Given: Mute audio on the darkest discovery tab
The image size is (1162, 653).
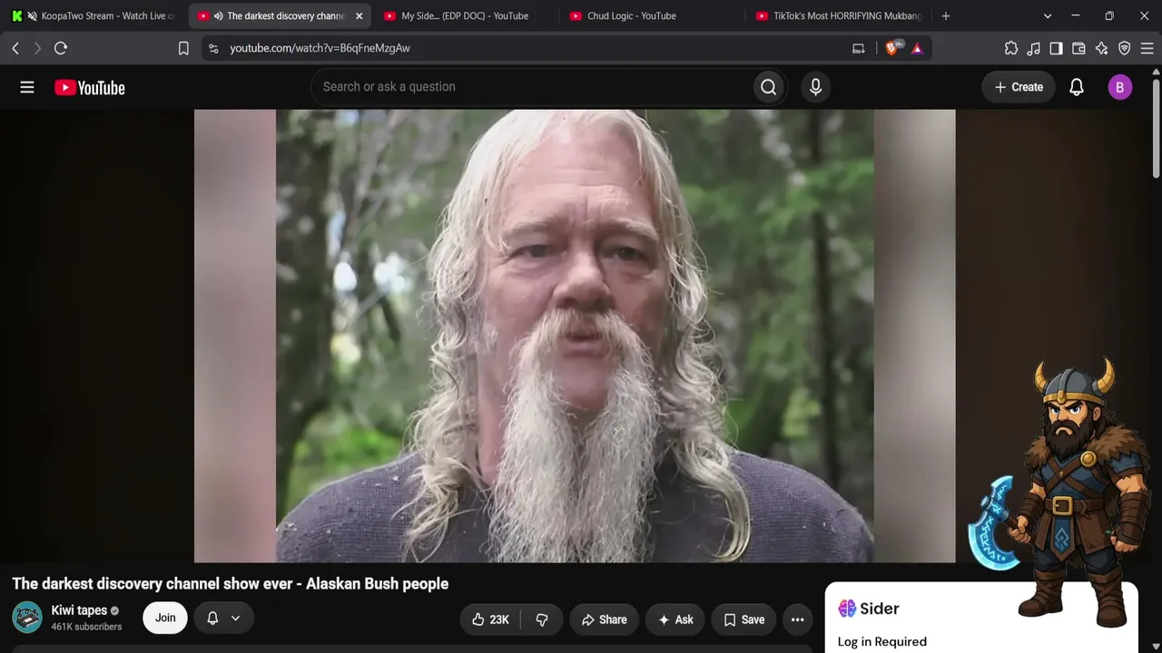Looking at the screenshot, I should point(219,15).
